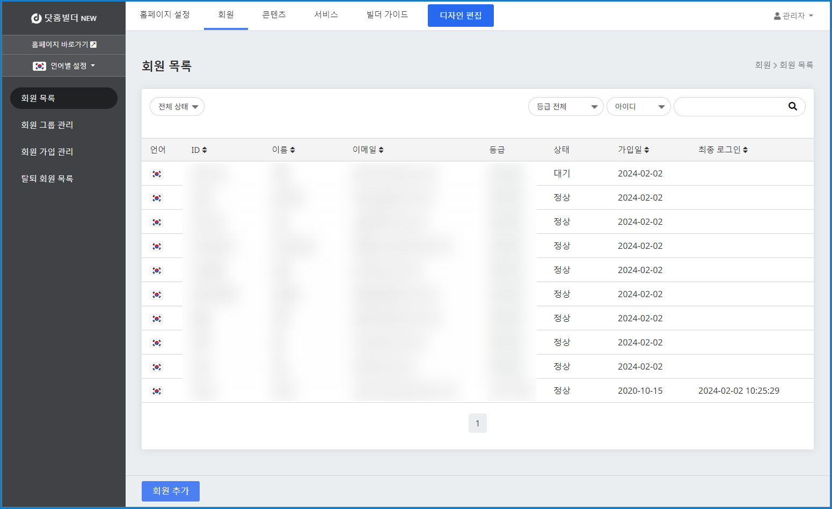The width and height of the screenshot is (832, 509).
Task: Sort by 최종 로그인 column arrows
Action: coord(746,150)
